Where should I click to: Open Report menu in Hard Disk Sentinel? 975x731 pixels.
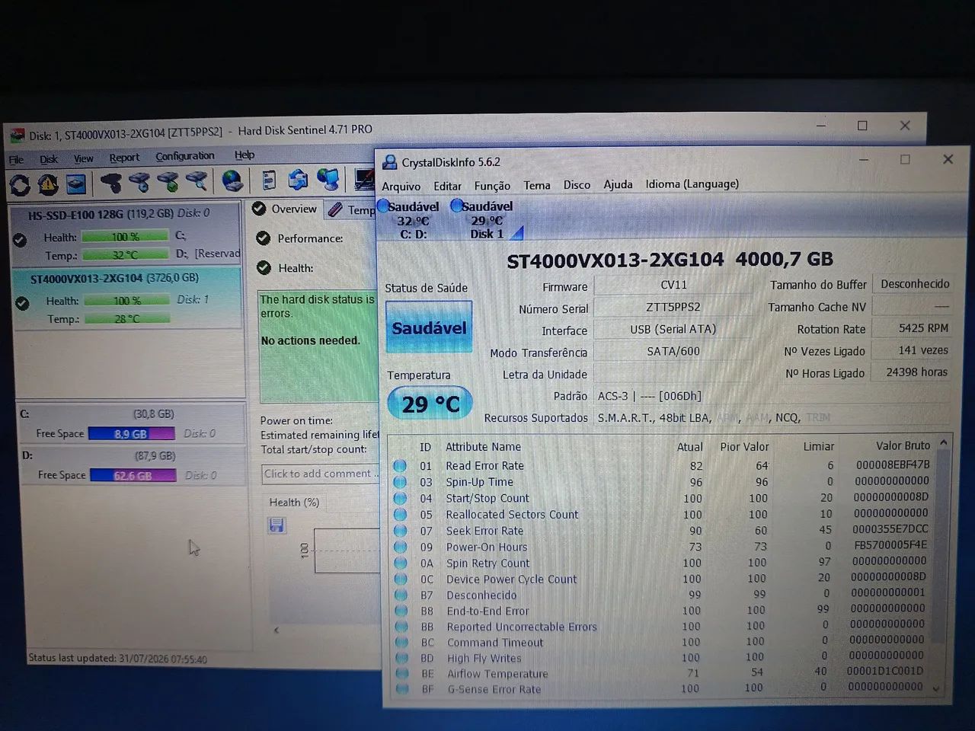pos(124,158)
